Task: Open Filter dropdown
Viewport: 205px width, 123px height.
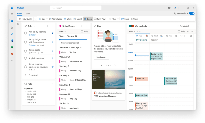Action: pyautogui.click(x=114, y=19)
